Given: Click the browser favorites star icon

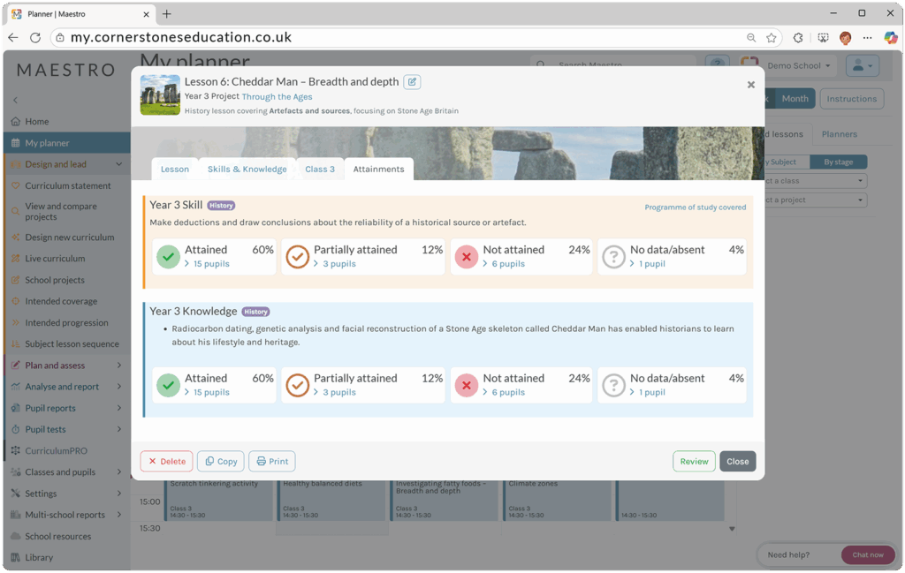Looking at the screenshot, I should (772, 38).
